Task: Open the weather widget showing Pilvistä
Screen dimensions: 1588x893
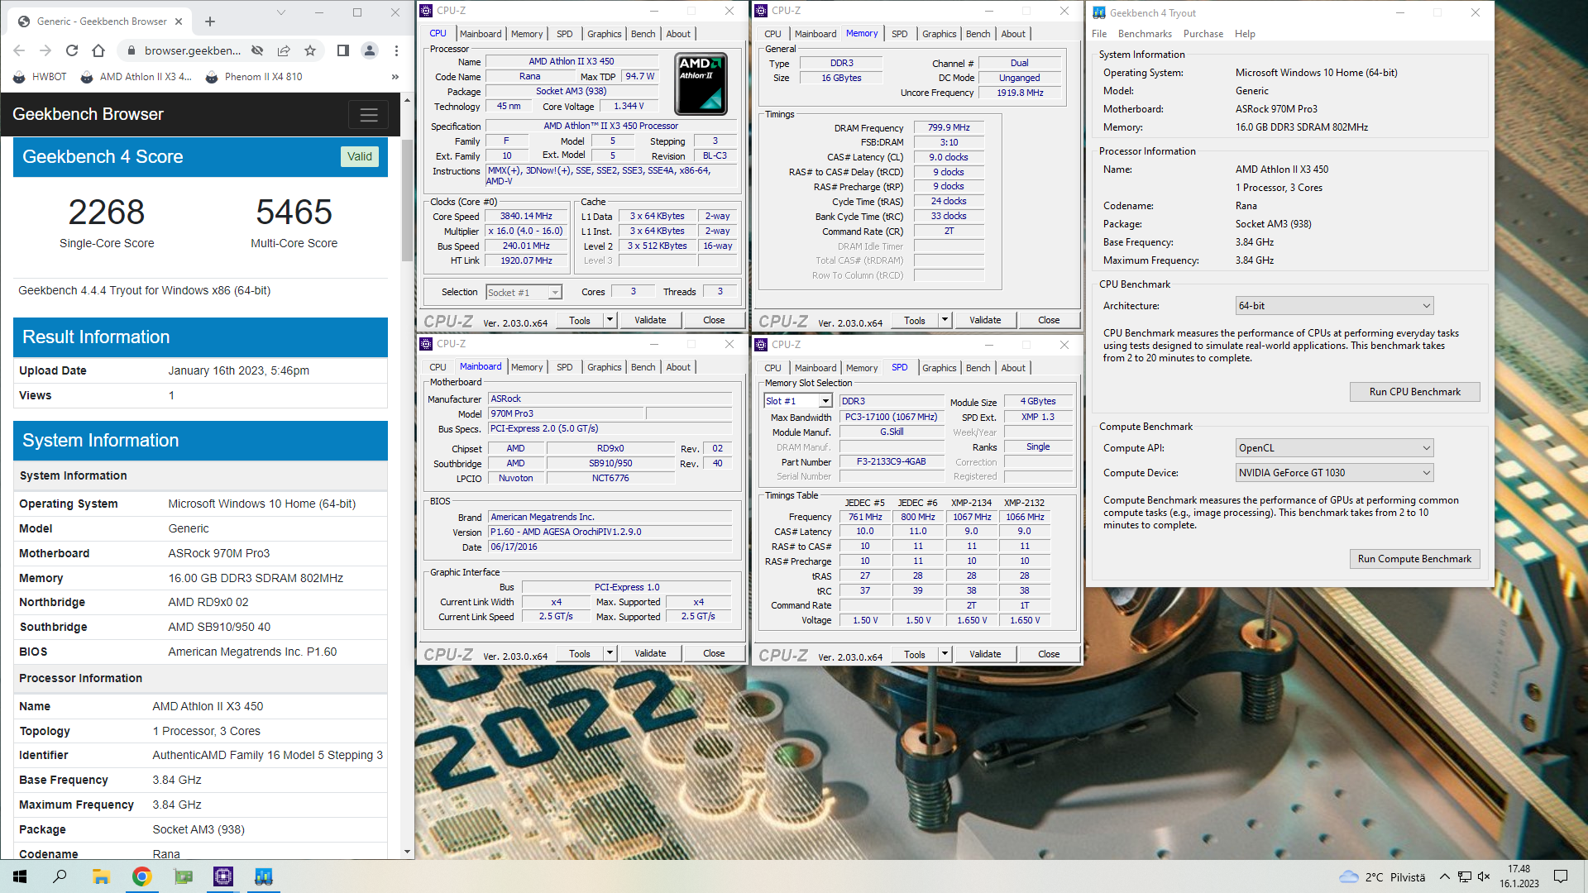Action: [1382, 876]
